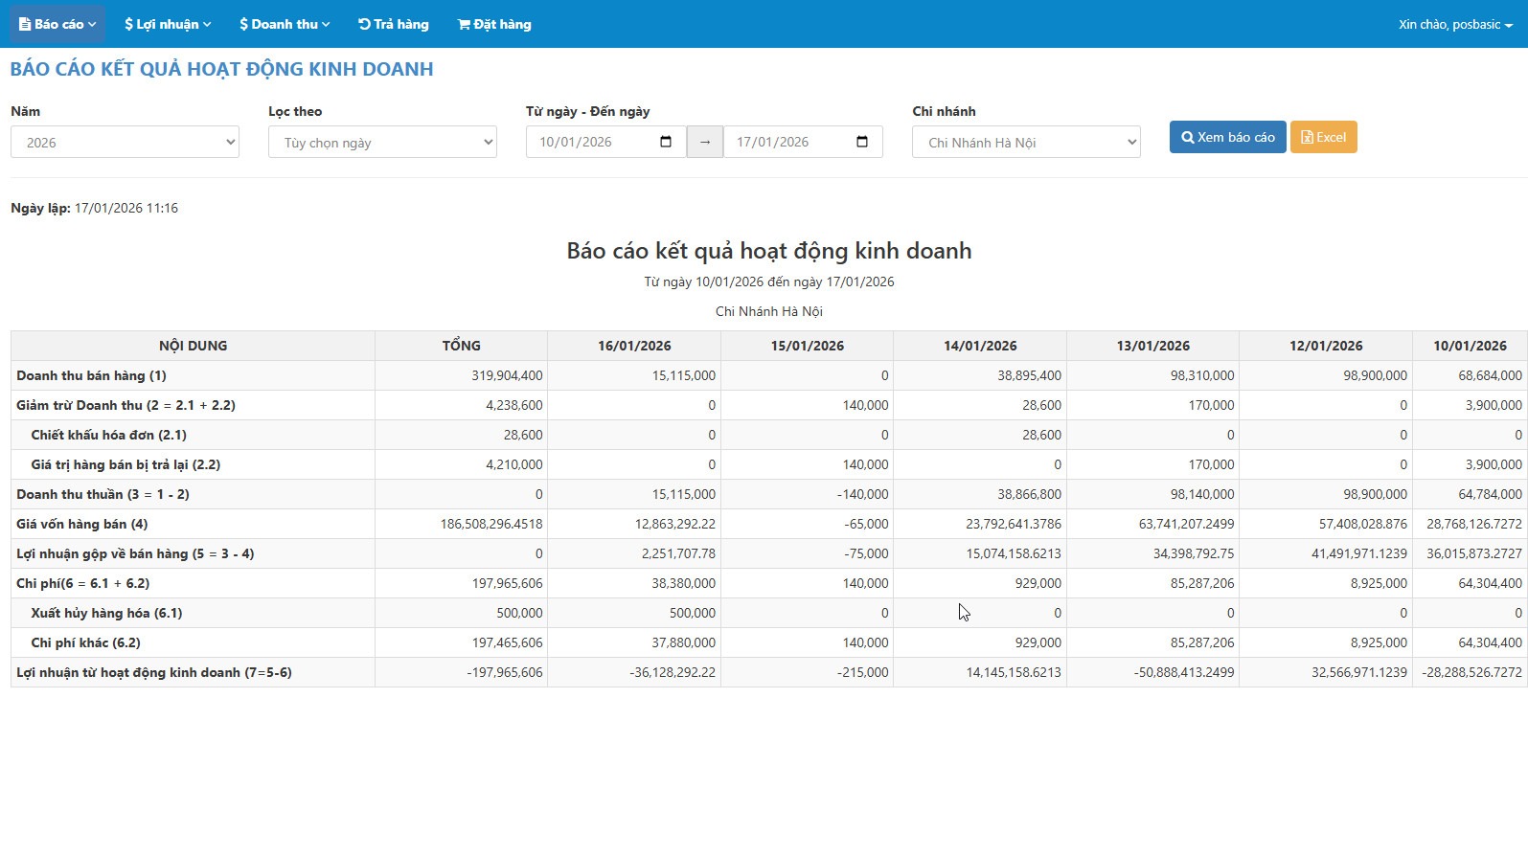The image size is (1528, 856).
Task: Go to Trả hàng page
Action: coord(394,24)
